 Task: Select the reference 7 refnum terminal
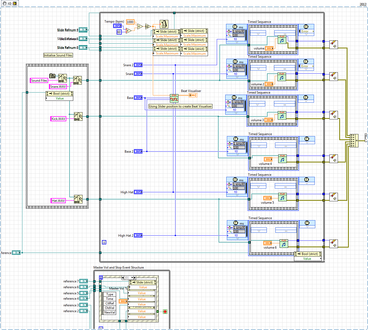click(84, 281)
